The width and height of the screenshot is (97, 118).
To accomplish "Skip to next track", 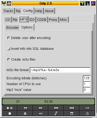I will pyautogui.click(x=72, y=108).
